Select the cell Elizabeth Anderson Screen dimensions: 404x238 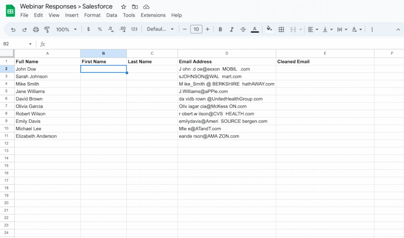48,136
